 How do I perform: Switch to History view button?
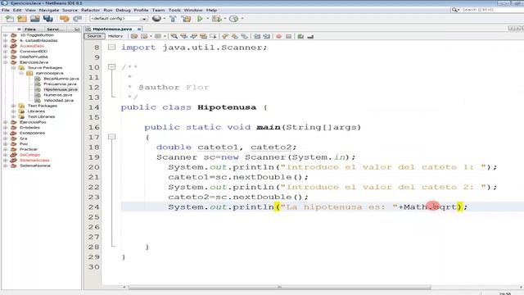(x=115, y=36)
